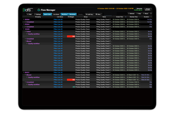This screenshot has width=175, height=114.
Task: Click the red 309 fill weight cell
Action: 71,36
